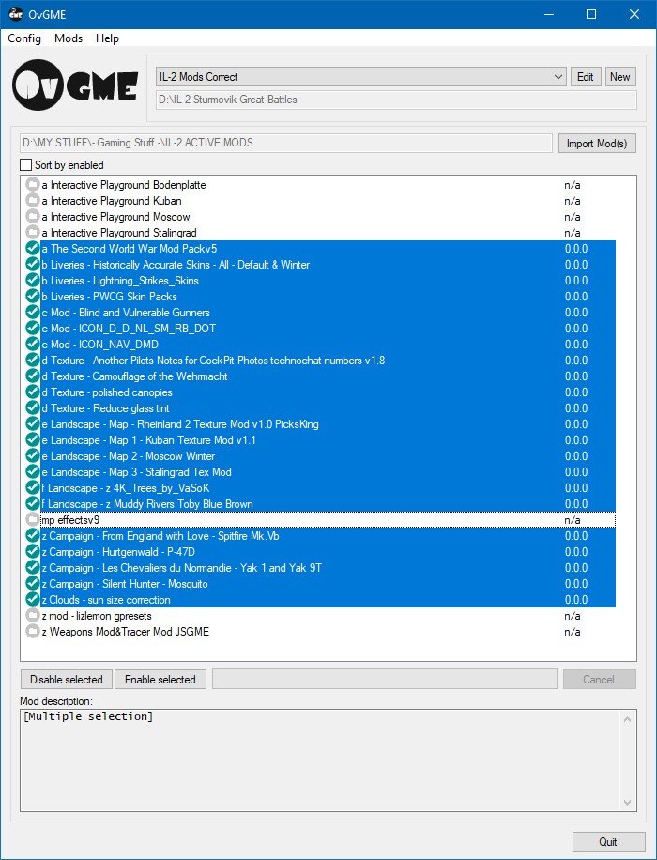
Task: Click green check icon of Silent Hunter Mosquito
Action: [x=32, y=584]
